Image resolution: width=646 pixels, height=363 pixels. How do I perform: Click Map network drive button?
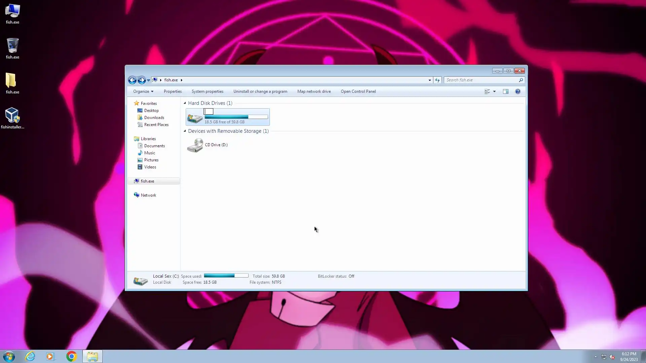point(314,91)
